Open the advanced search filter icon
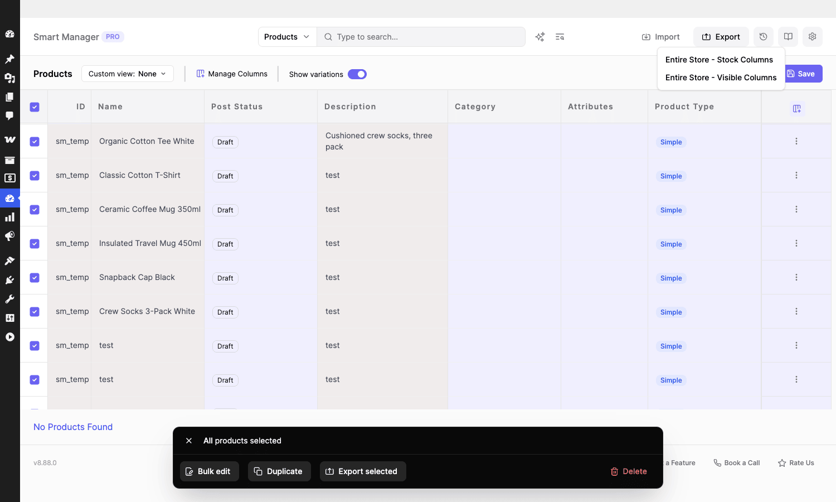Image resolution: width=836 pixels, height=502 pixels. pyautogui.click(x=560, y=37)
